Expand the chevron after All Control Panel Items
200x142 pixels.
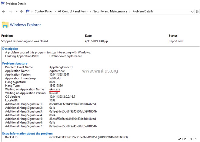[90, 12]
